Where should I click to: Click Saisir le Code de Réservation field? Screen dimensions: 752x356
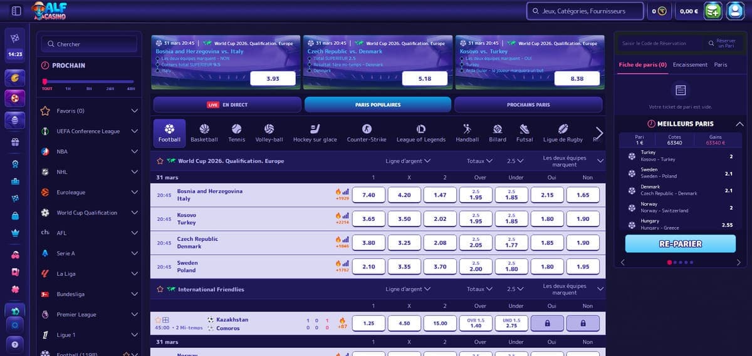click(659, 43)
